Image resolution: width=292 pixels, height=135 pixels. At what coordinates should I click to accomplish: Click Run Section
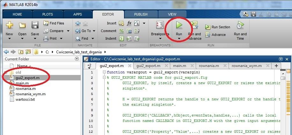(218, 27)
